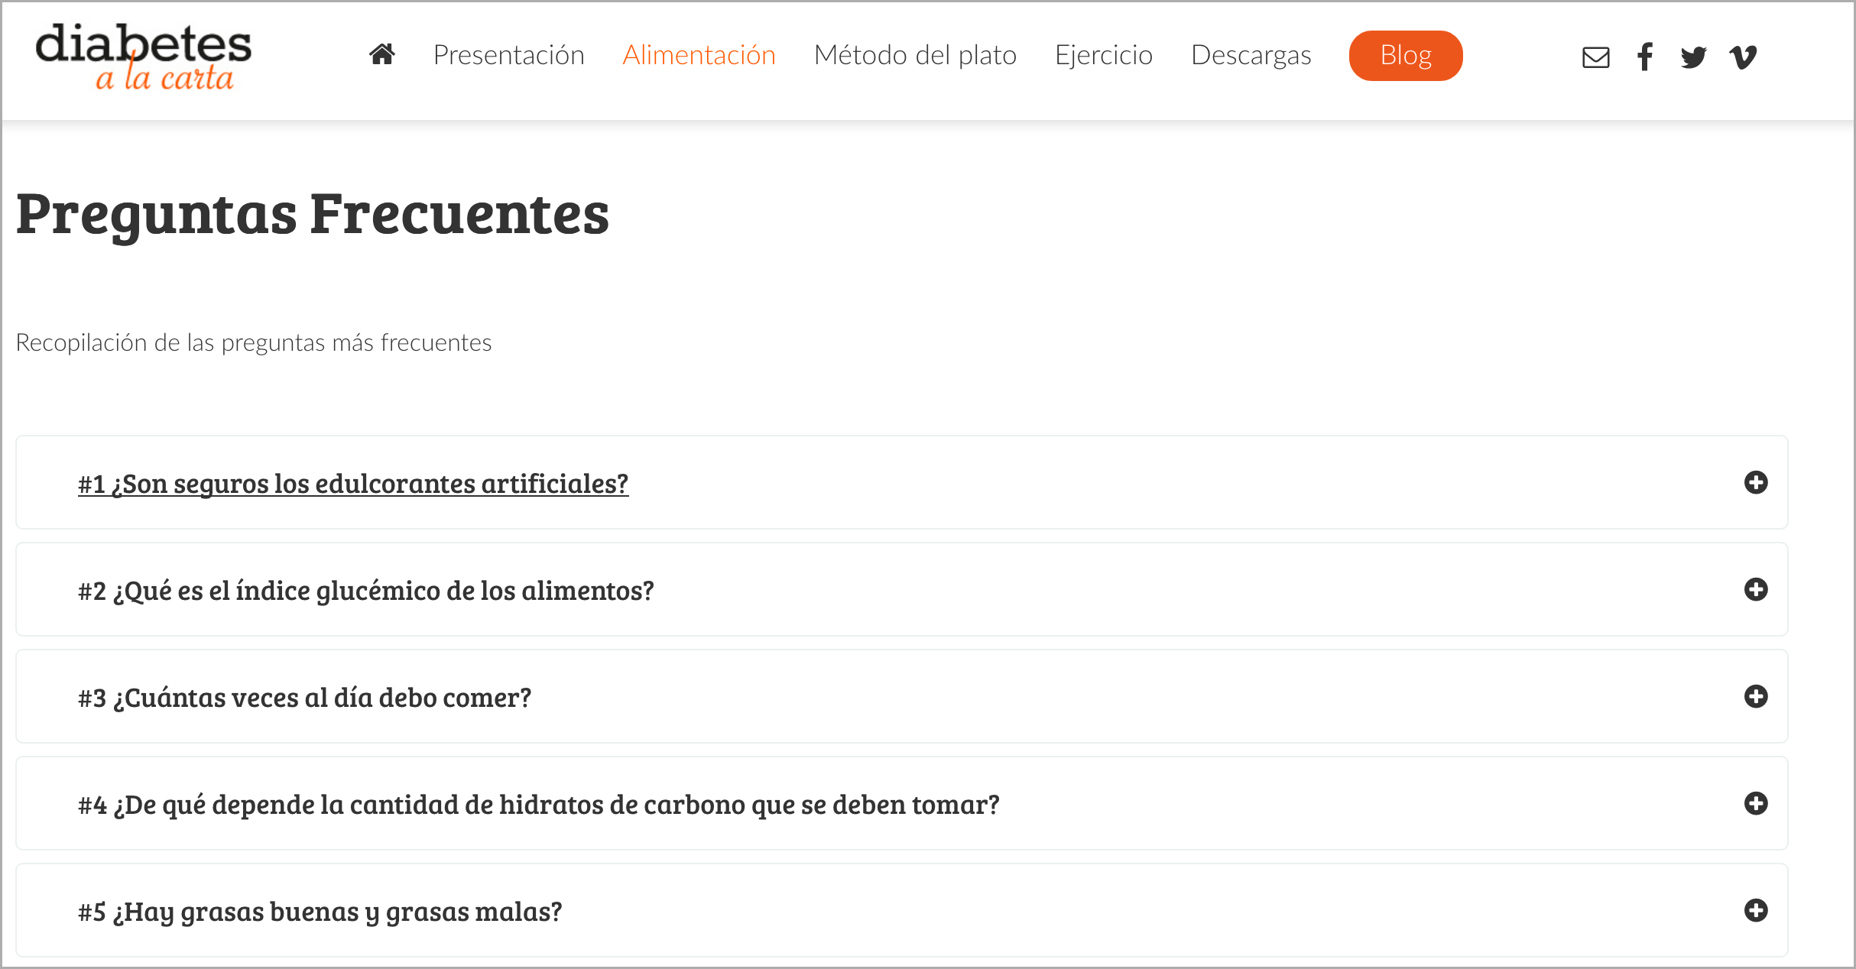Open the Descargas menu item
This screenshot has height=969, width=1856.
1251,56
